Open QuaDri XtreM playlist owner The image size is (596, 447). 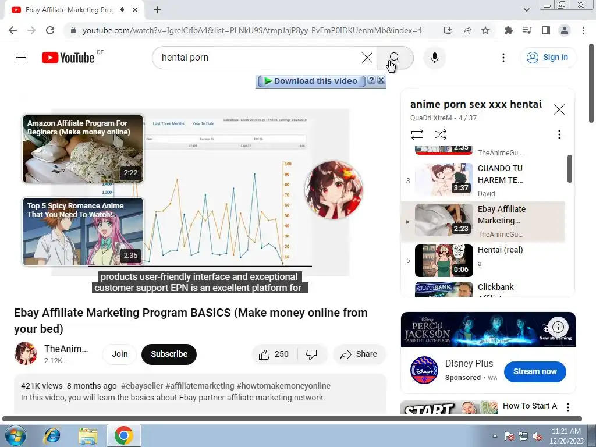(431, 118)
